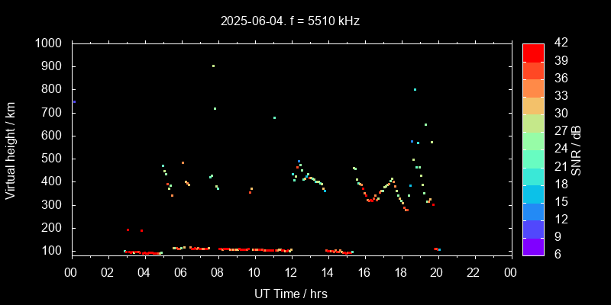The height and width of the screenshot is (305, 611).
Task: Click the orange 33–36 dB colorbar segment
Action: [533, 87]
